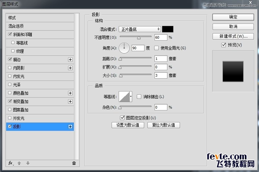Add another 投影 effect with plus icon
Screen dimensions: 259x172
point(70,127)
